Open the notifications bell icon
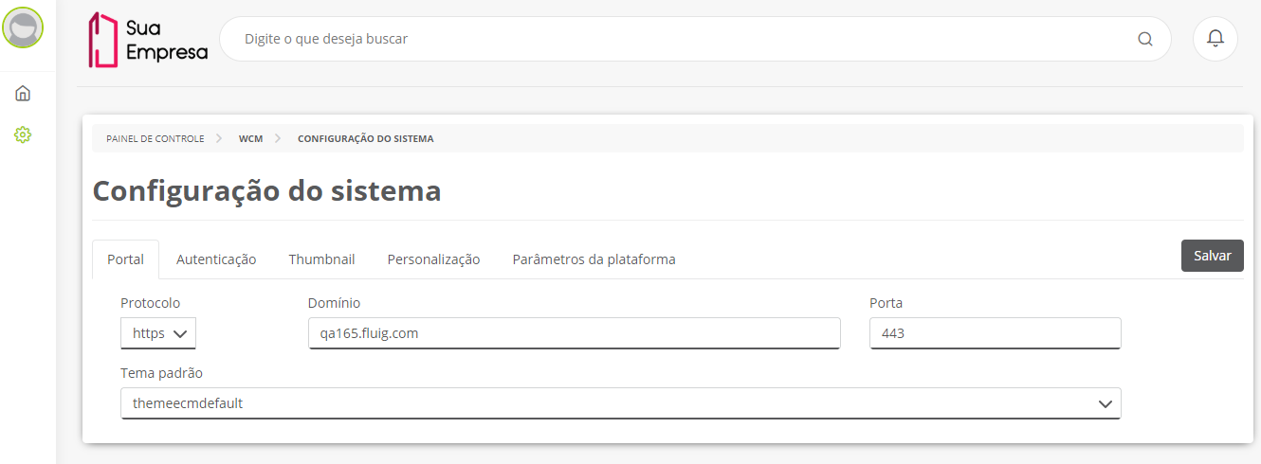Image resolution: width=1261 pixels, height=464 pixels. (x=1215, y=39)
